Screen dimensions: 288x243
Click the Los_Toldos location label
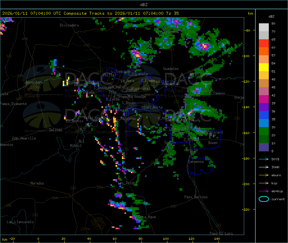(x=127, y=183)
